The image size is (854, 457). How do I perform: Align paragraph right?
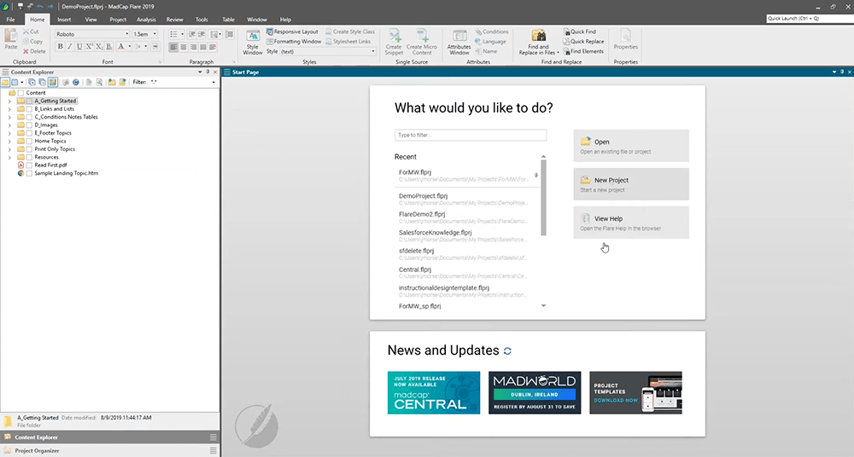point(193,48)
